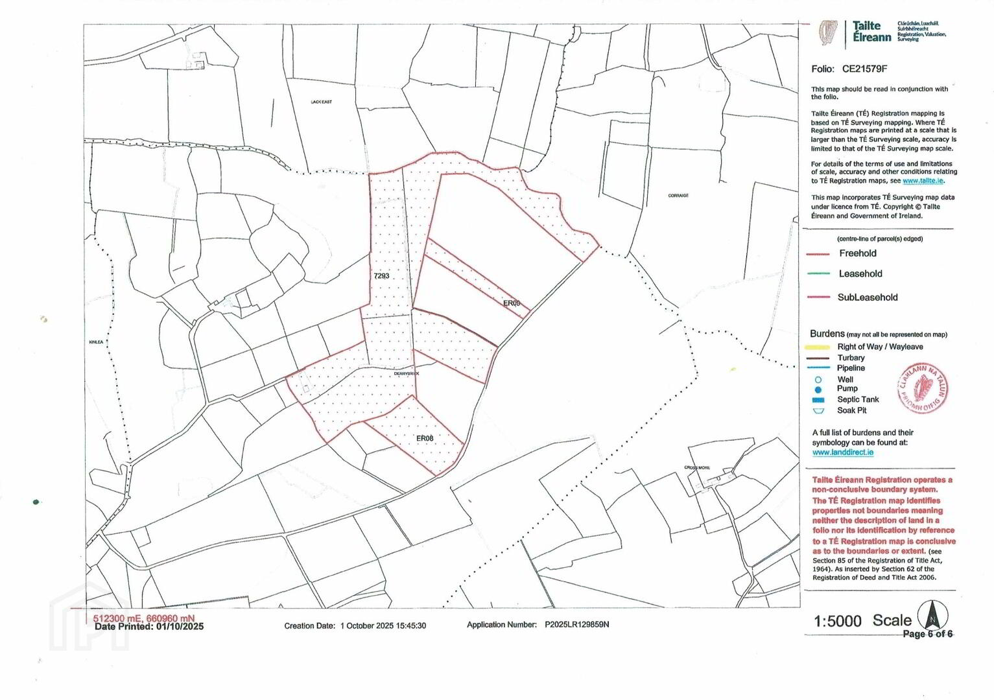Click the '(centre-line of parcel(s) edged)' note

point(879,239)
